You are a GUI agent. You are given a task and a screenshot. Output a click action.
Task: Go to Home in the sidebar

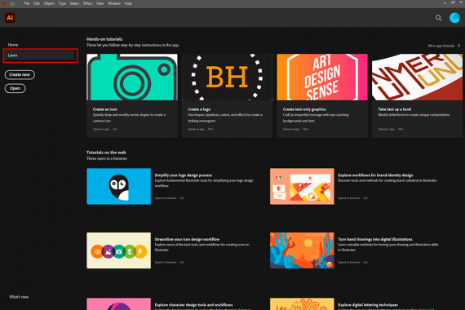[13, 45]
